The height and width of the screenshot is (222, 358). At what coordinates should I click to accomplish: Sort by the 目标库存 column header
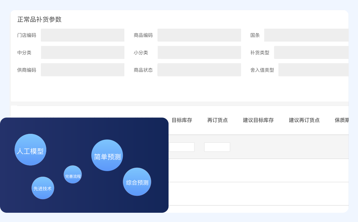click(182, 120)
